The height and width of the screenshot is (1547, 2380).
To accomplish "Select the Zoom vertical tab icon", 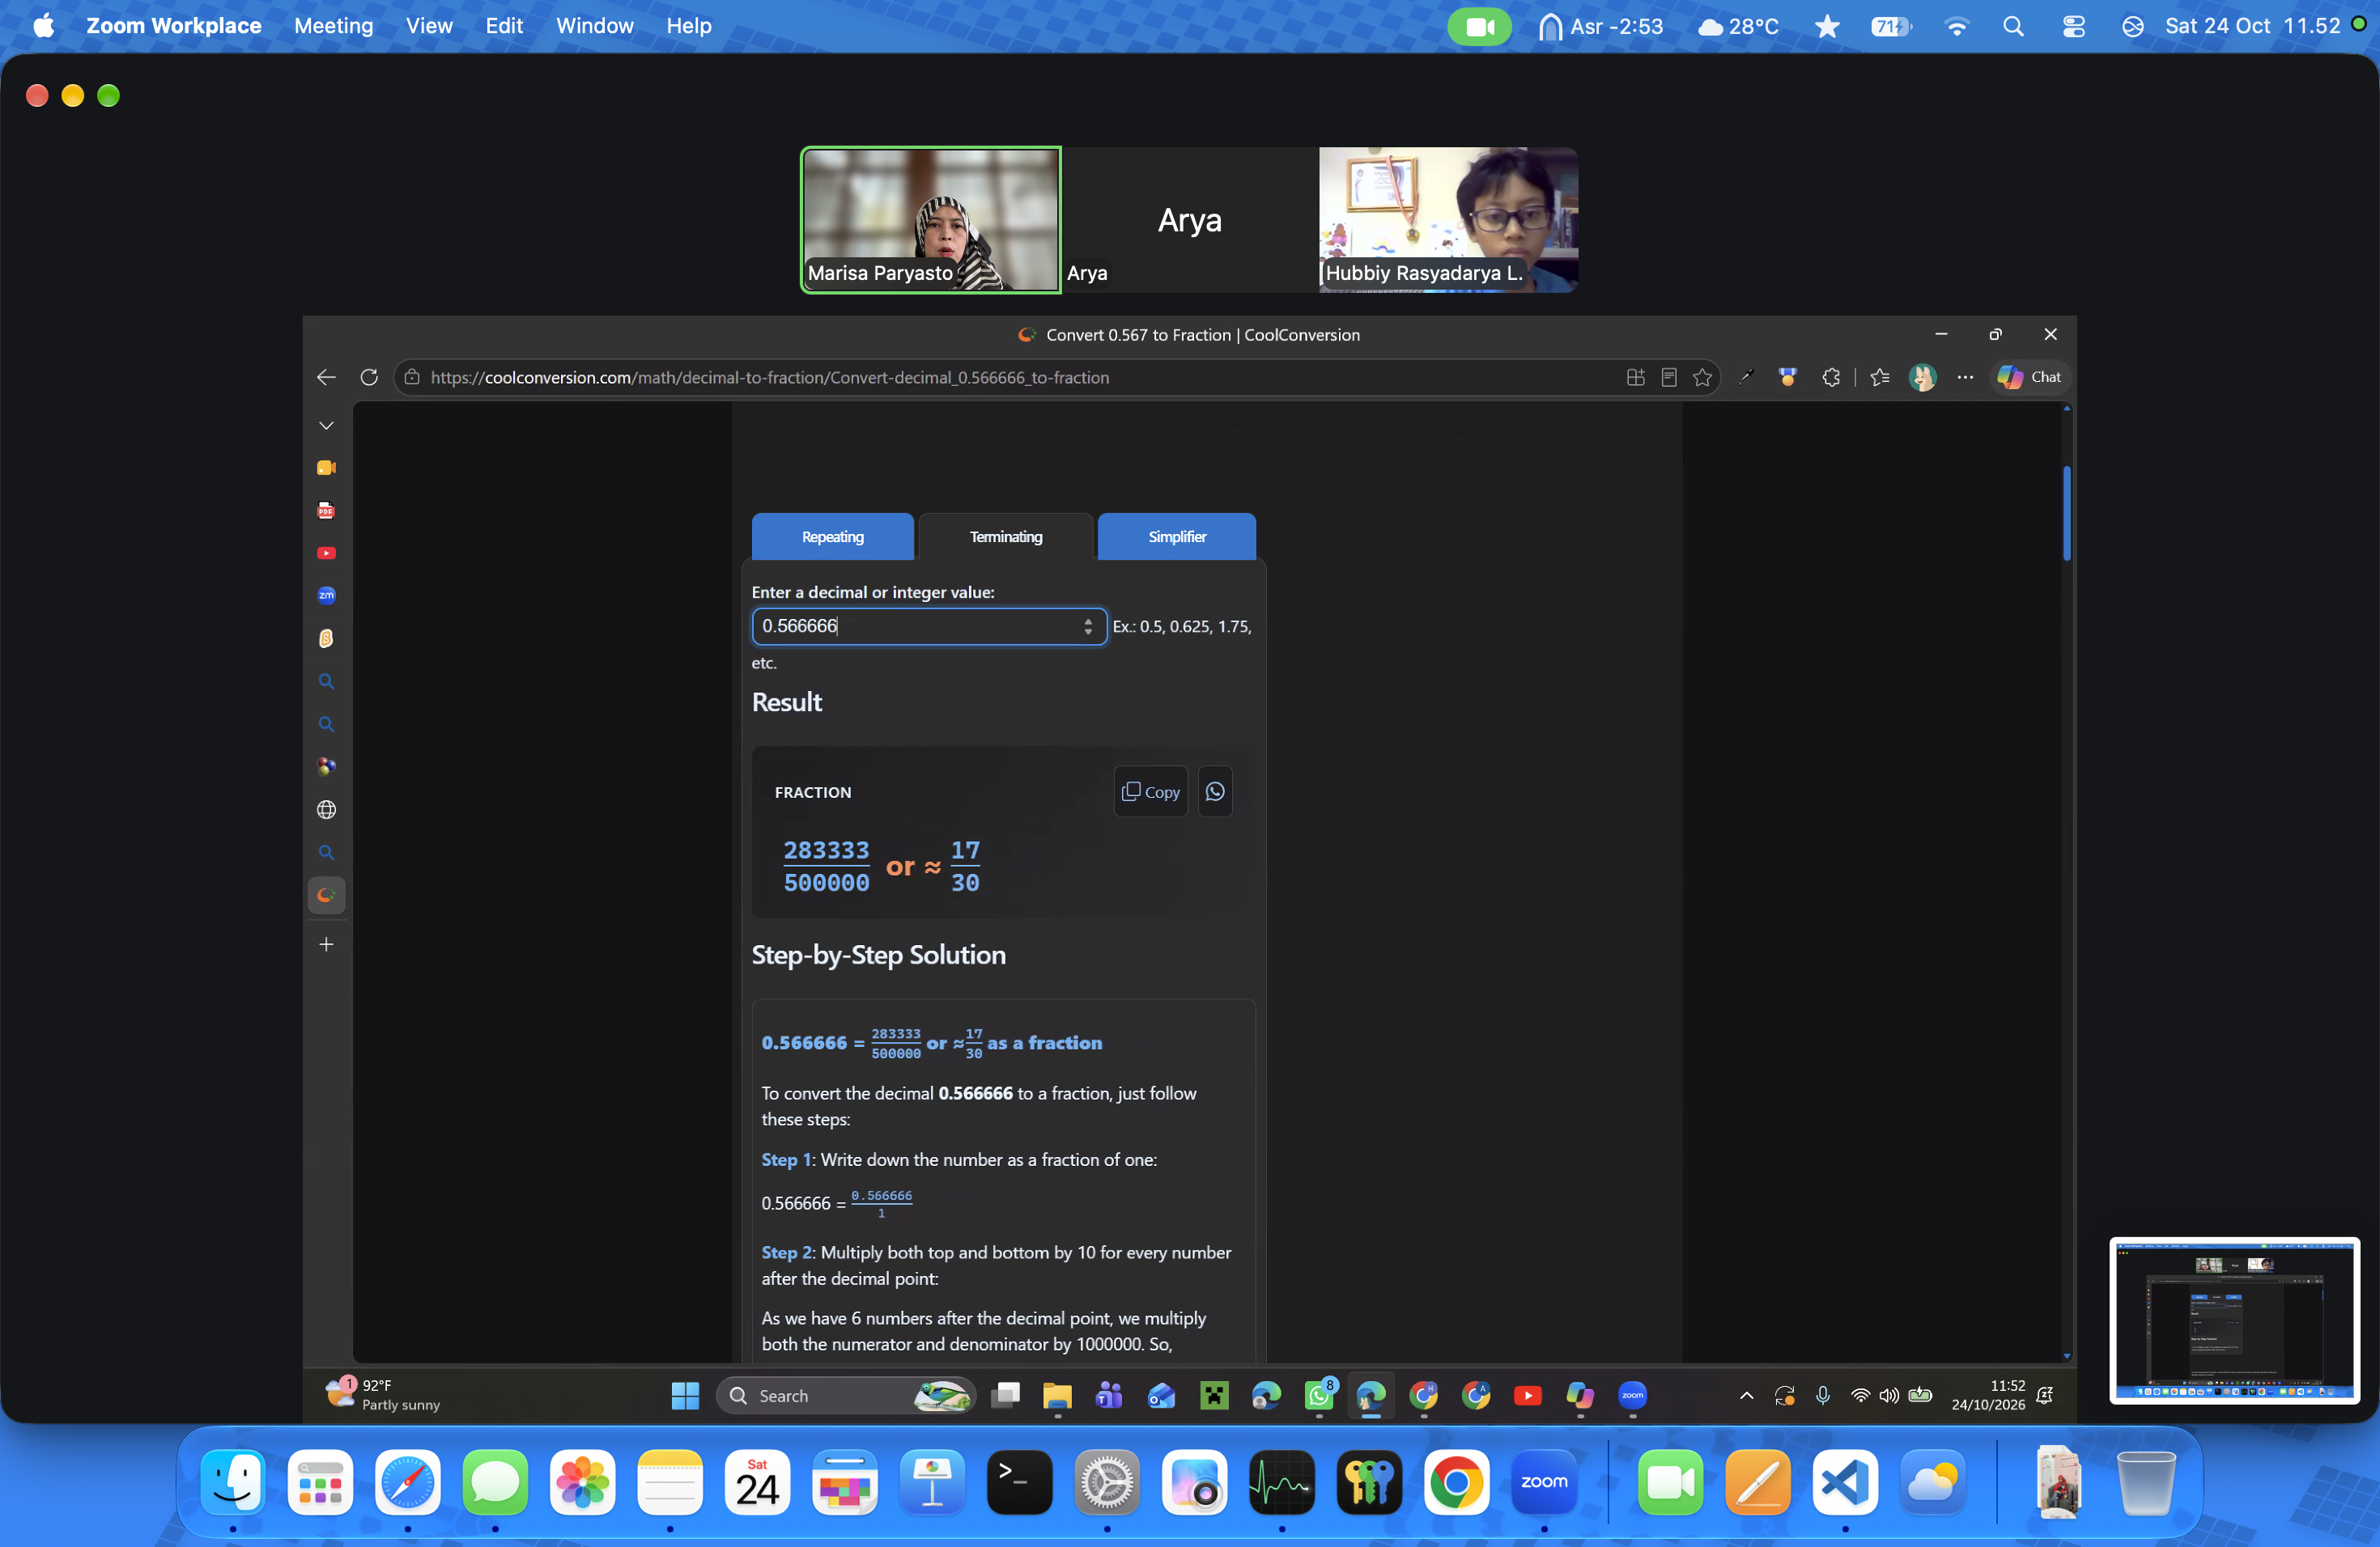I will 326,595.
